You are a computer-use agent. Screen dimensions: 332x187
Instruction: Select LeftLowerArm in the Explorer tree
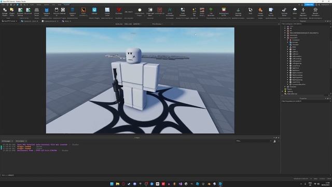pyautogui.click(x=296, y=56)
